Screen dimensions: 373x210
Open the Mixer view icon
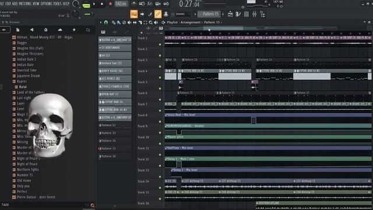tap(254, 14)
